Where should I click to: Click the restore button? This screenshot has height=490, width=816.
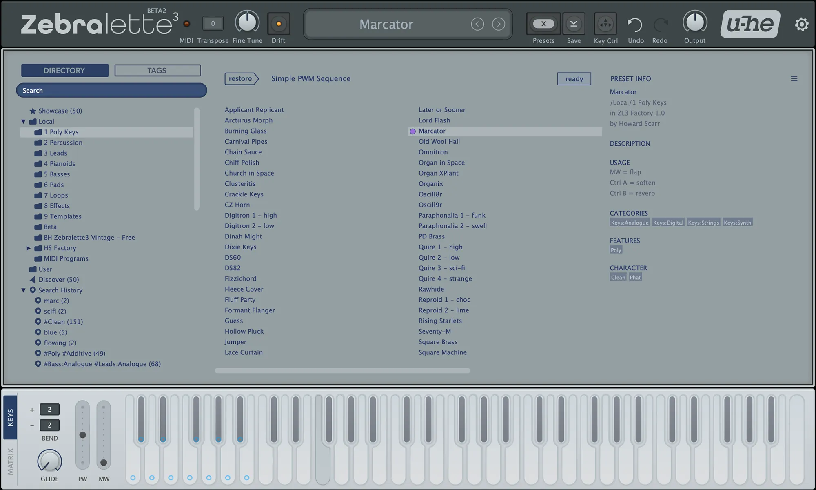coord(241,78)
